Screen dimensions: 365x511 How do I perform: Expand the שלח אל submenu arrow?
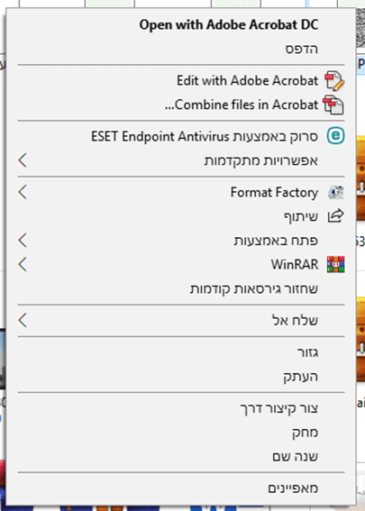23,320
